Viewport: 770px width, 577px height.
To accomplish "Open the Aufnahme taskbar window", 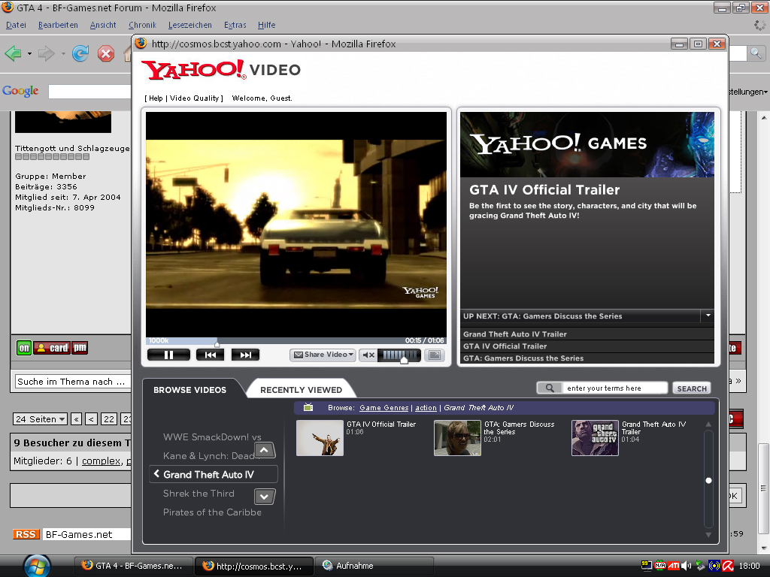I will [x=373, y=566].
